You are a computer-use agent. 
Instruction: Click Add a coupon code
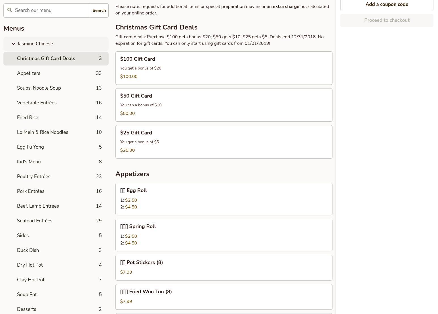coord(387,5)
